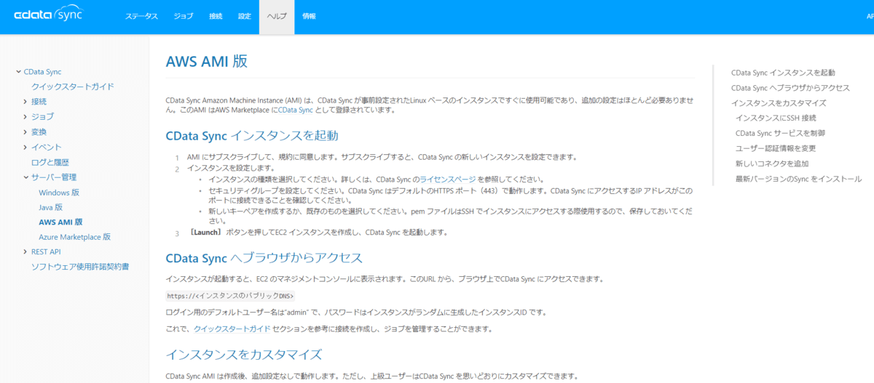Jump to 新しいコネクタを追加 in contents
This screenshot has width=874, height=383.
coord(772,164)
